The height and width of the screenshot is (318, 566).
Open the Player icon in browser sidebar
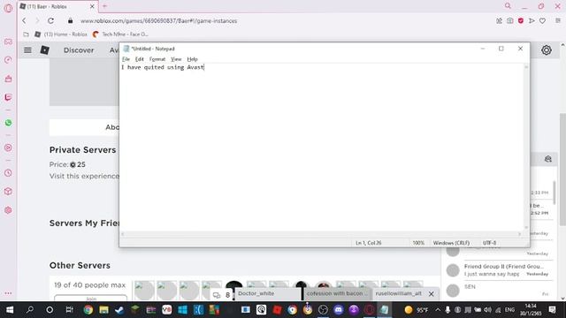click(8, 148)
